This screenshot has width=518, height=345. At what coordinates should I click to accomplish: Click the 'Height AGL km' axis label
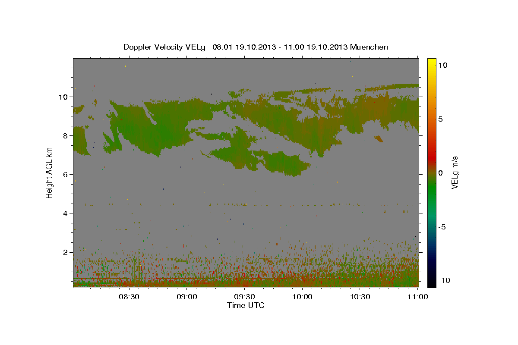(49, 173)
